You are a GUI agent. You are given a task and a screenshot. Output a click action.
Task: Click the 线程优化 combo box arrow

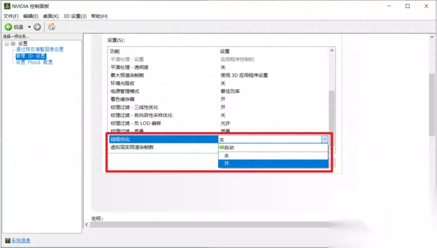pyautogui.click(x=325, y=139)
